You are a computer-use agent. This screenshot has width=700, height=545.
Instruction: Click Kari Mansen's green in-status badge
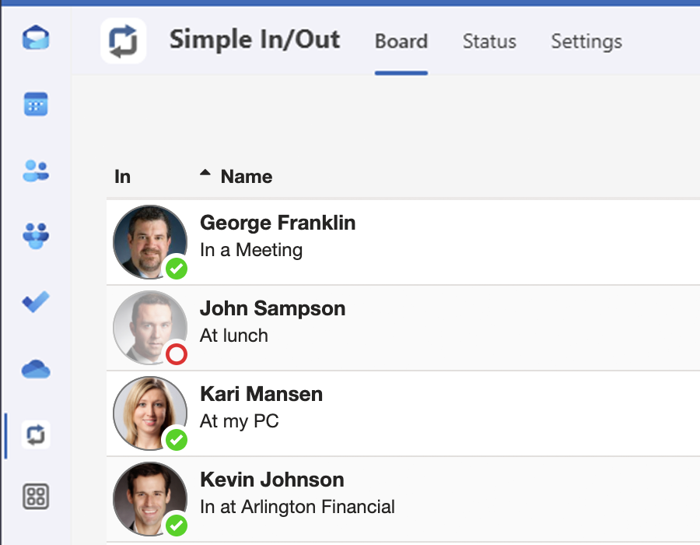pyautogui.click(x=176, y=441)
